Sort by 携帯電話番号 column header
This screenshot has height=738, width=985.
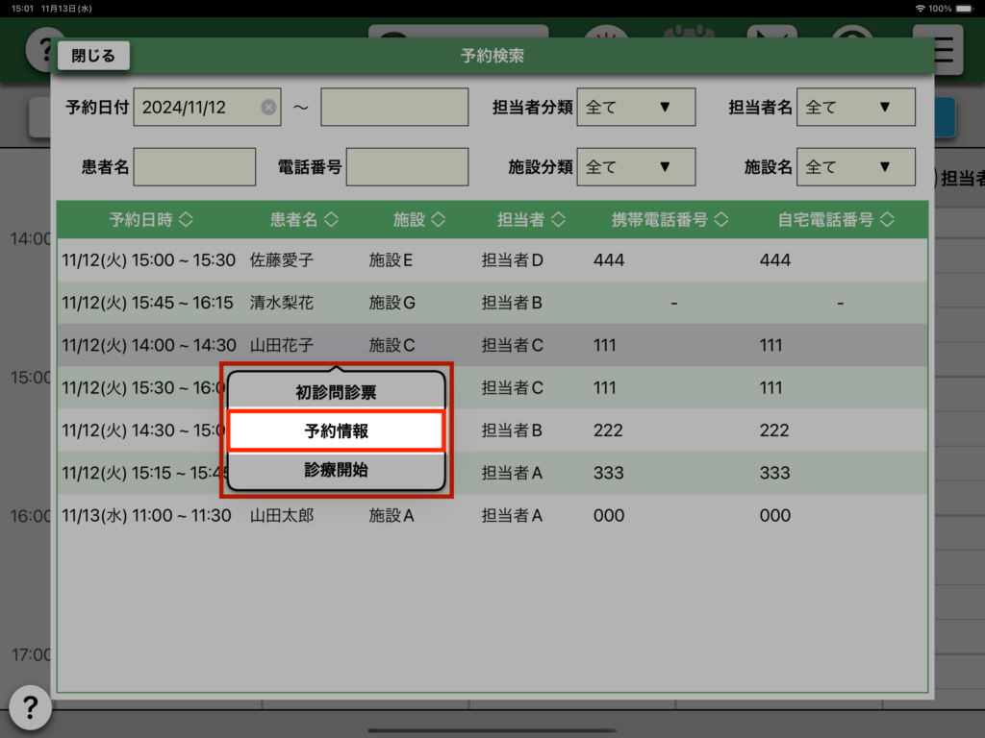click(669, 220)
